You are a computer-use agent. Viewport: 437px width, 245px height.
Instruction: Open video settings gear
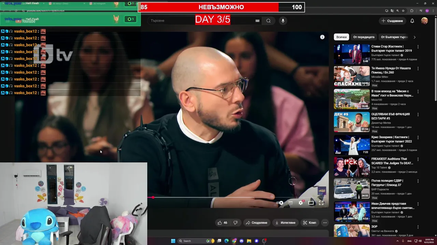click(x=300, y=203)
